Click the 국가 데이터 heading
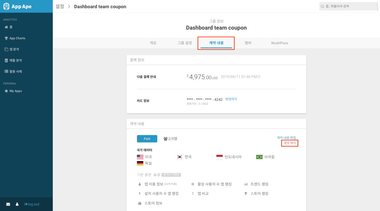This screenshot has width=380, height=211. [145, 150]
